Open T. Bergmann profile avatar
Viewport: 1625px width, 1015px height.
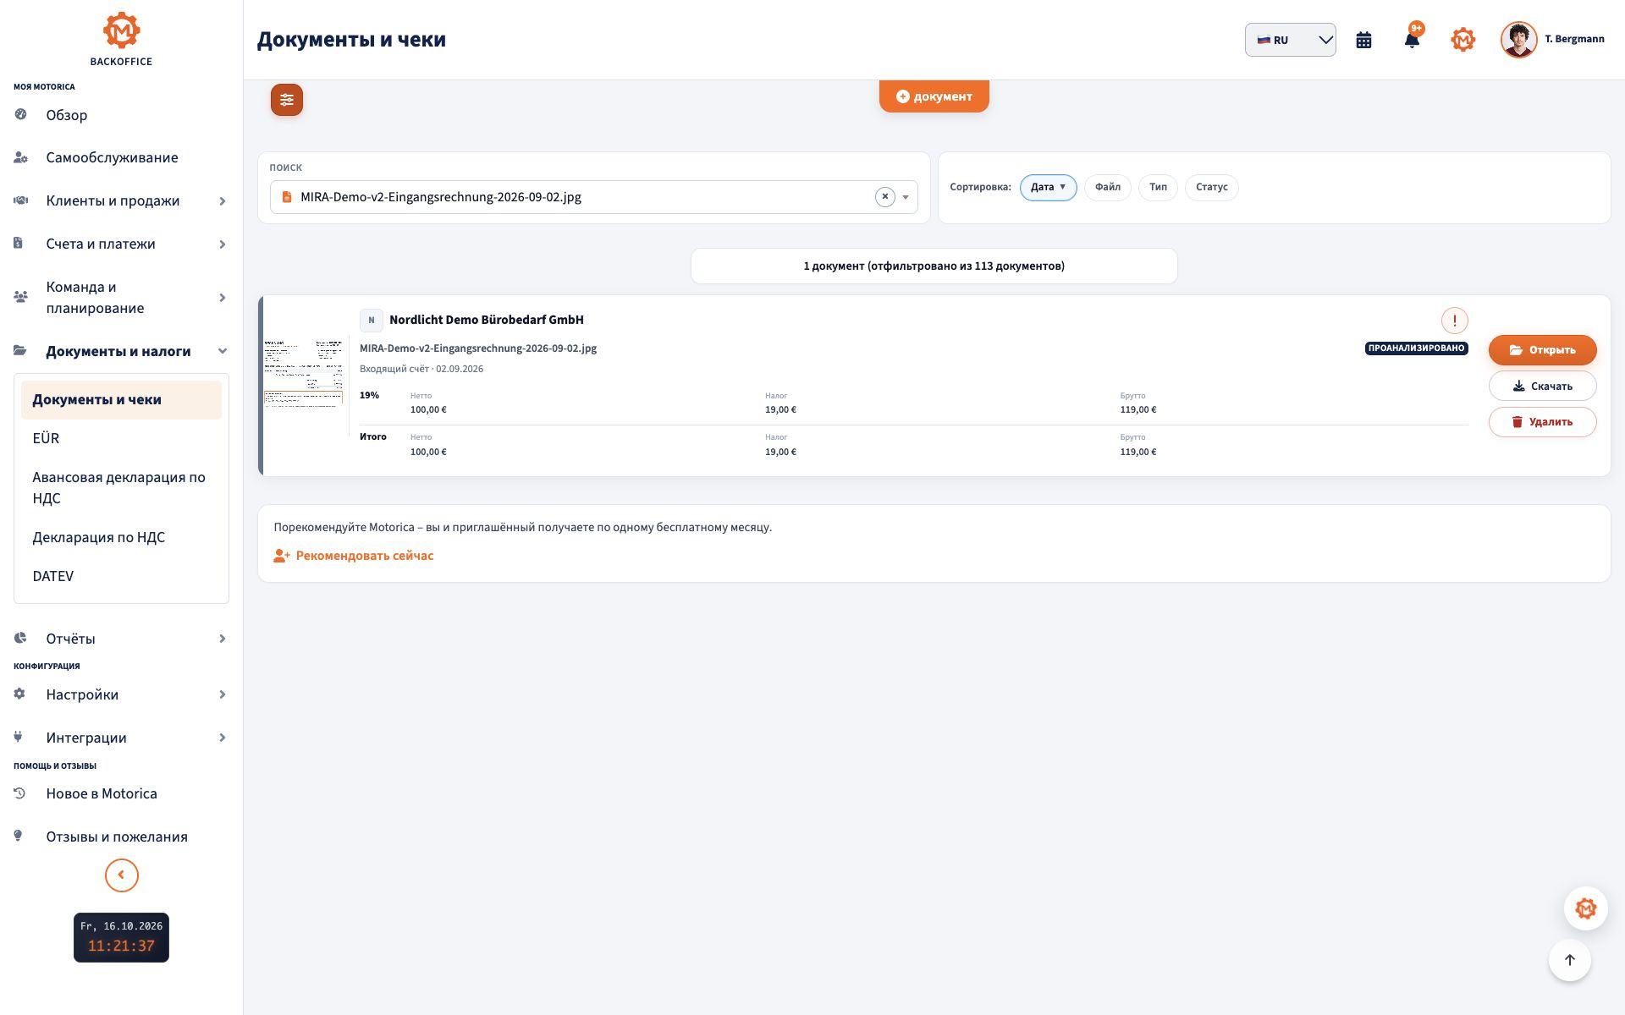click(x=1518, y=40)
